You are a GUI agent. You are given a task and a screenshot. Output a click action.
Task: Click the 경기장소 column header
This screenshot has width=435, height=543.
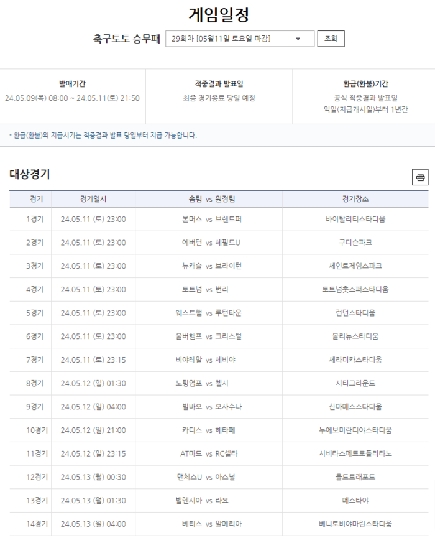click(355, 199)
